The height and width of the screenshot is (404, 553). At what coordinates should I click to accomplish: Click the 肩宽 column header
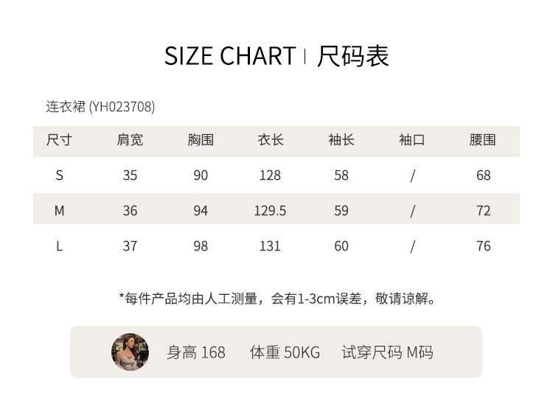(x=130, y=140)
